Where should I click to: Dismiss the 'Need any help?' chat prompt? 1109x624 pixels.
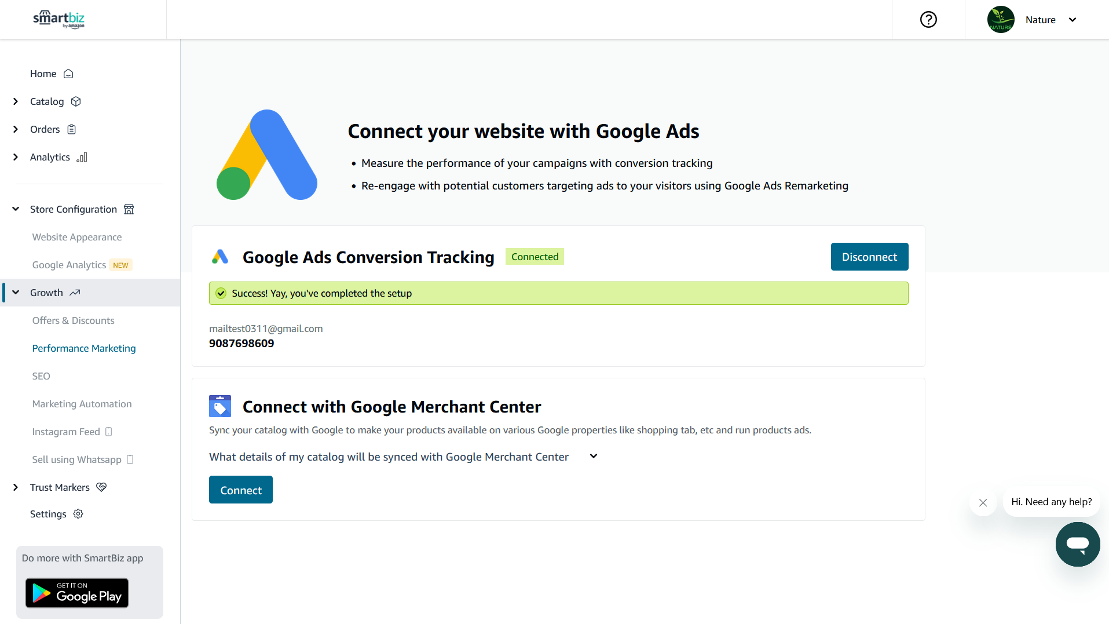(x=983, y=502)
